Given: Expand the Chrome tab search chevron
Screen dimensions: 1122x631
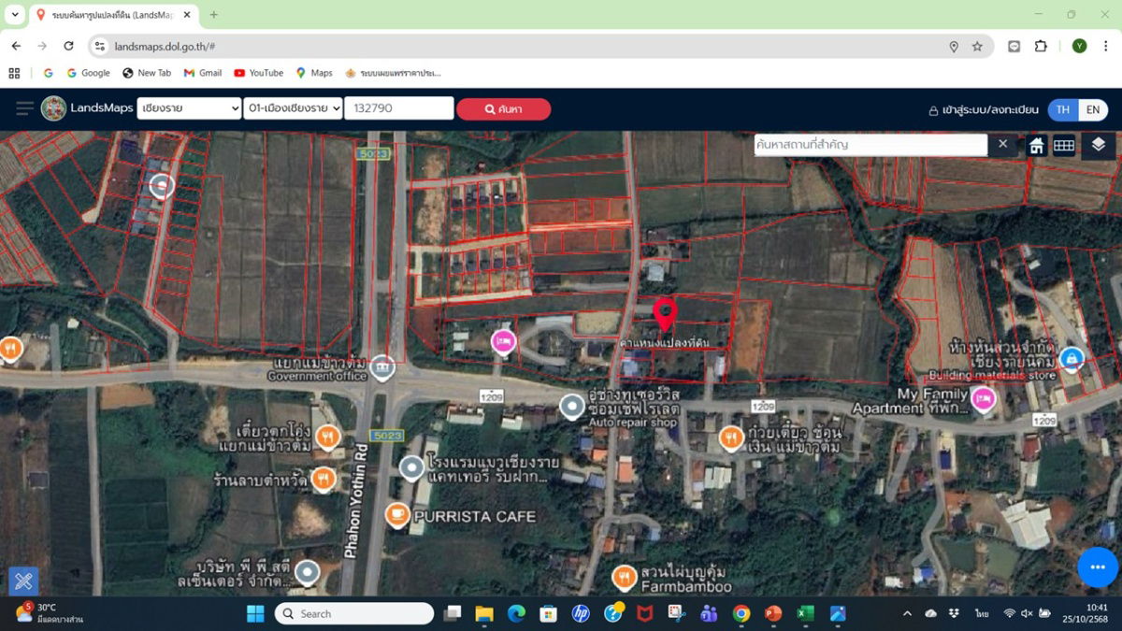Looking at the screenshot, I should pyautogui.click(x=15, y=15).
